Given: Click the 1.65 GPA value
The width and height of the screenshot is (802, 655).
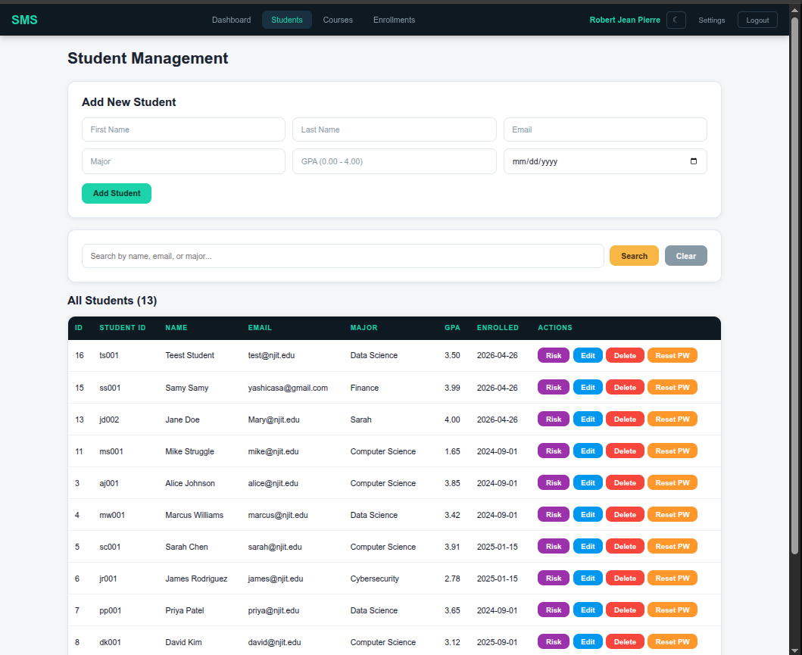Looking at the screenshot, I should click(x=452, y=451).
